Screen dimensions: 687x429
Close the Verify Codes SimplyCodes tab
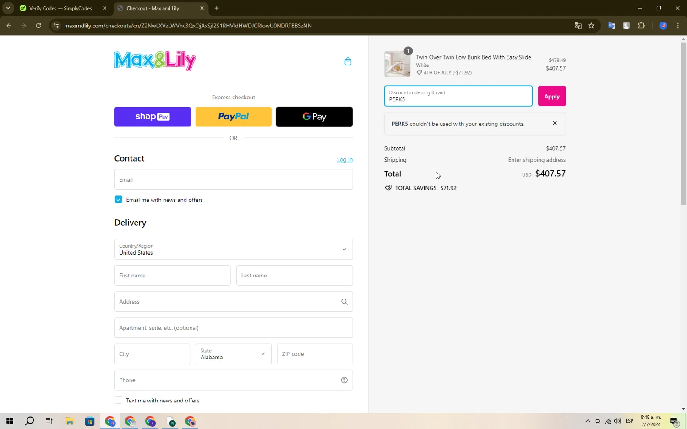tap(104, 8)
